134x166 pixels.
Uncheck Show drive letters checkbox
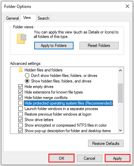20,120
